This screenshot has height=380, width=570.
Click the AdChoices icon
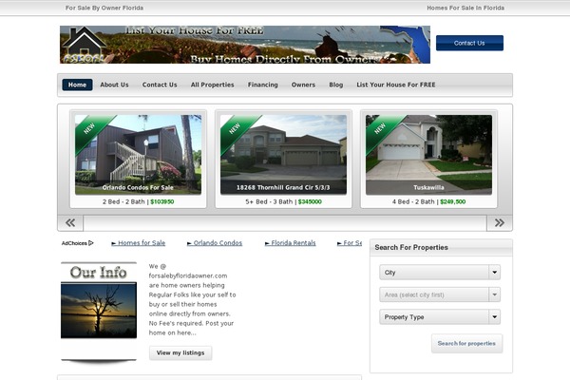tap(91, 243)
